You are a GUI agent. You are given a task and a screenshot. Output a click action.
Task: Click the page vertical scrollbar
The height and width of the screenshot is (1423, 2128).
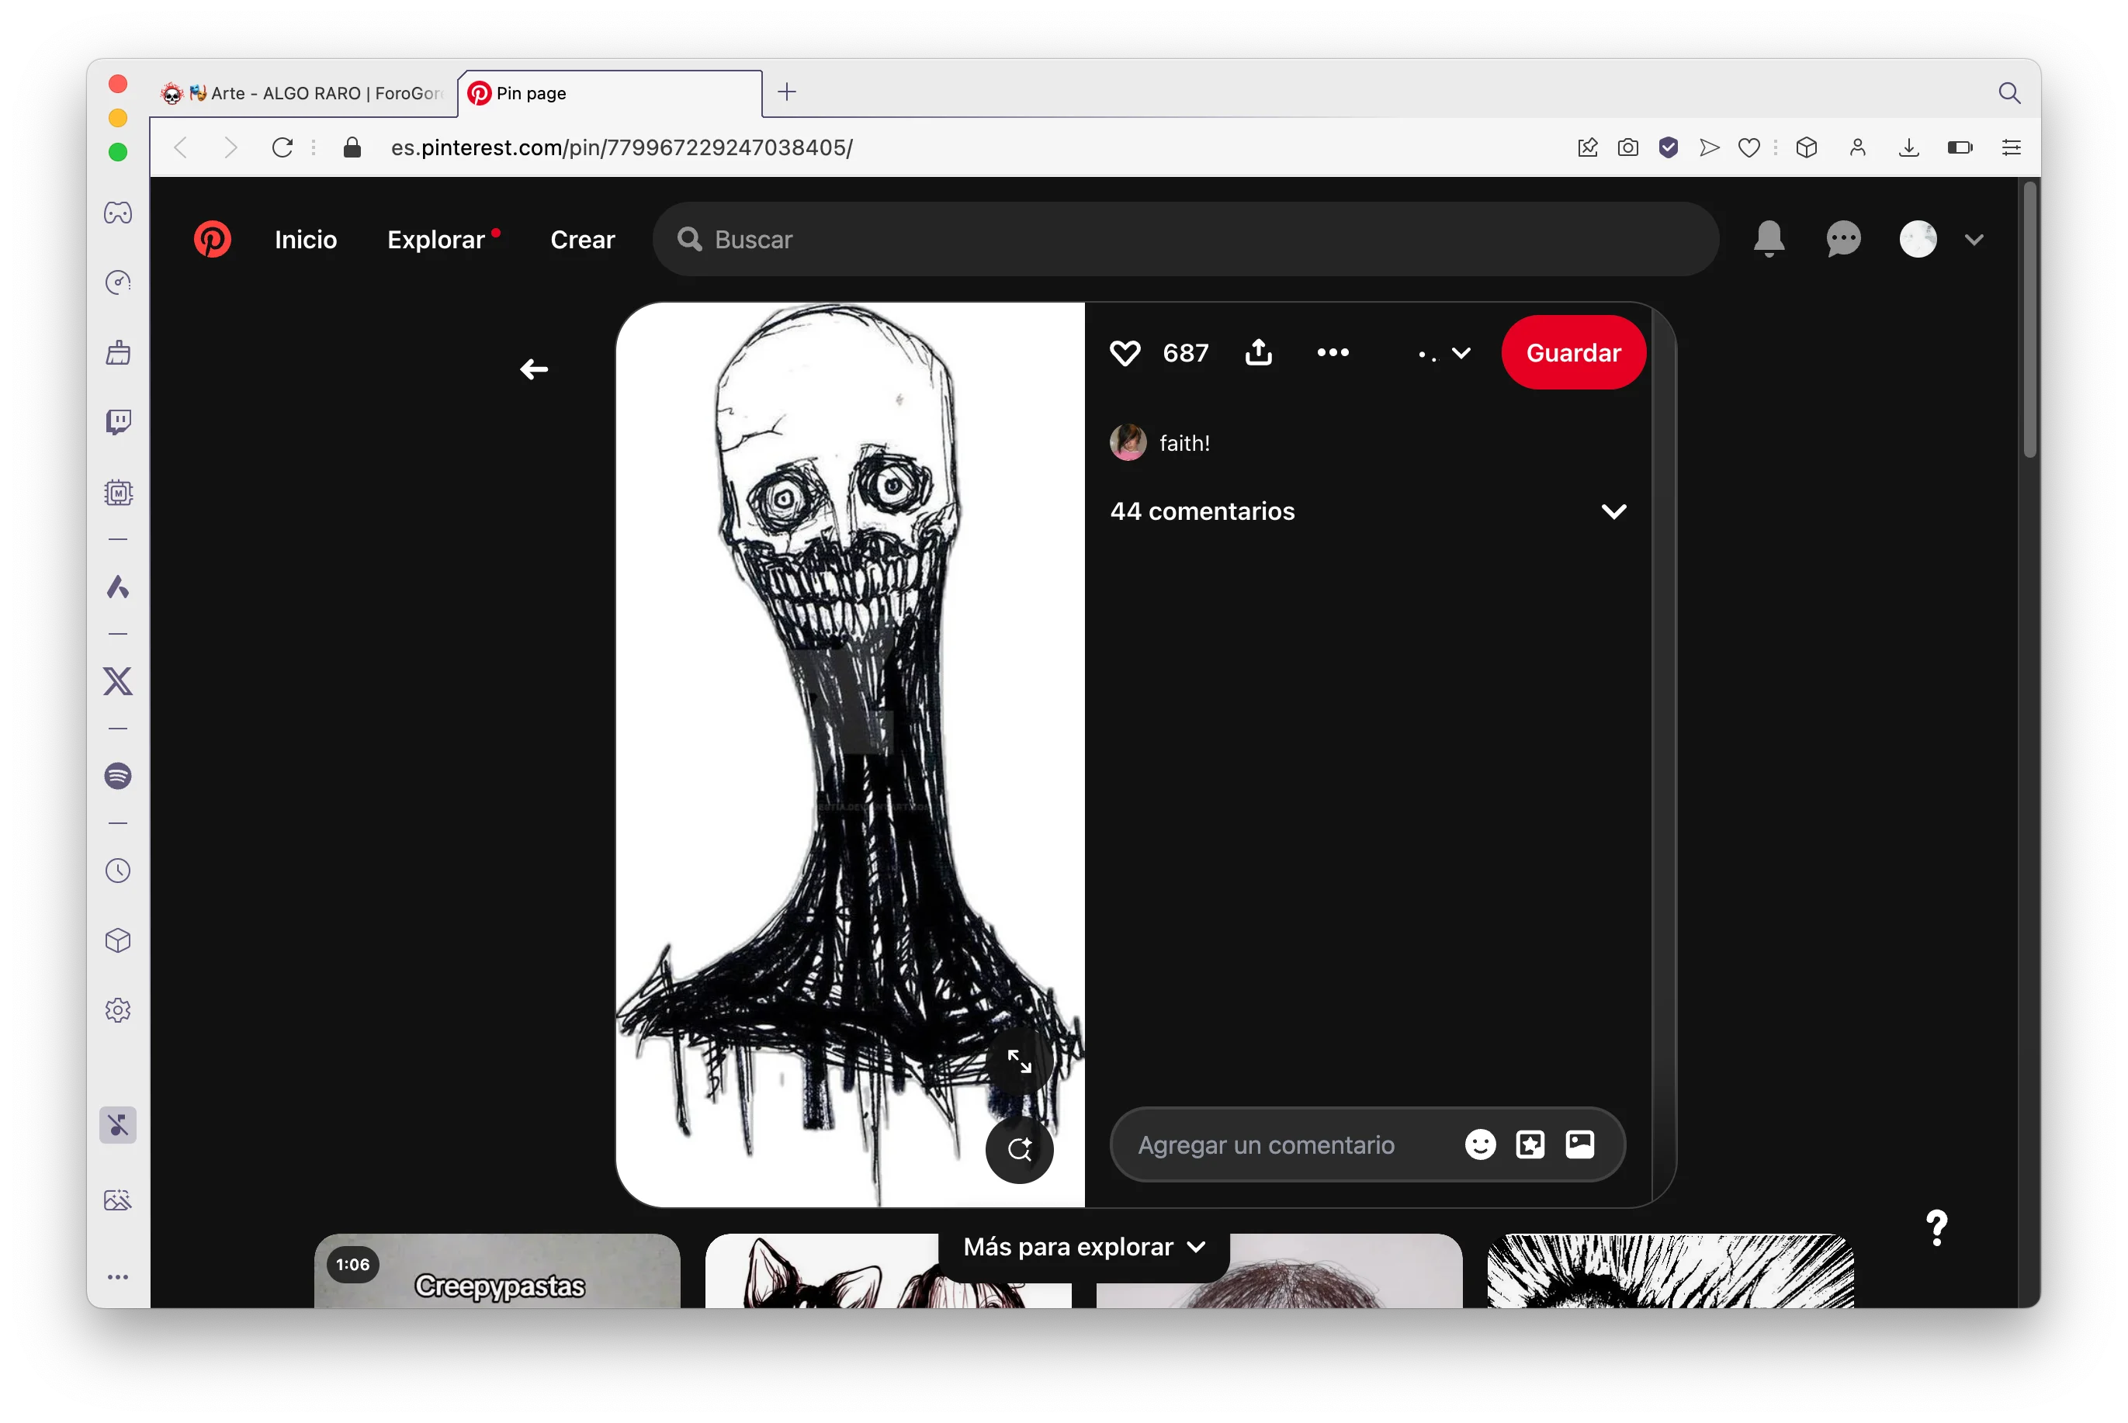point(2029,321)
